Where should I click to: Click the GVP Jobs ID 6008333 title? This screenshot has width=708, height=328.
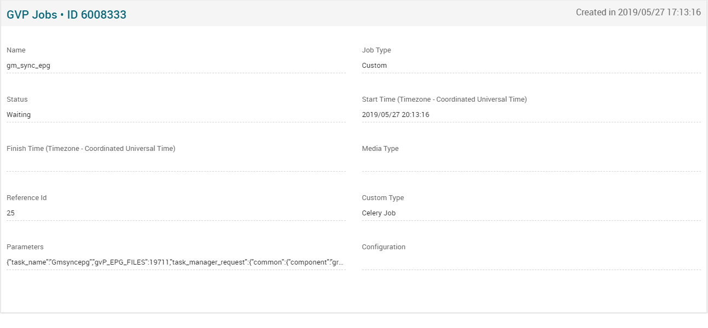click(x=66, y=15)
